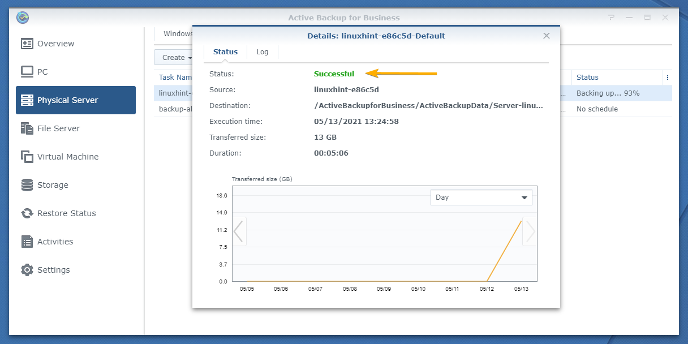688x344 pixels.
Task: Open the help question mark icon
Action: tap(612, 18)
